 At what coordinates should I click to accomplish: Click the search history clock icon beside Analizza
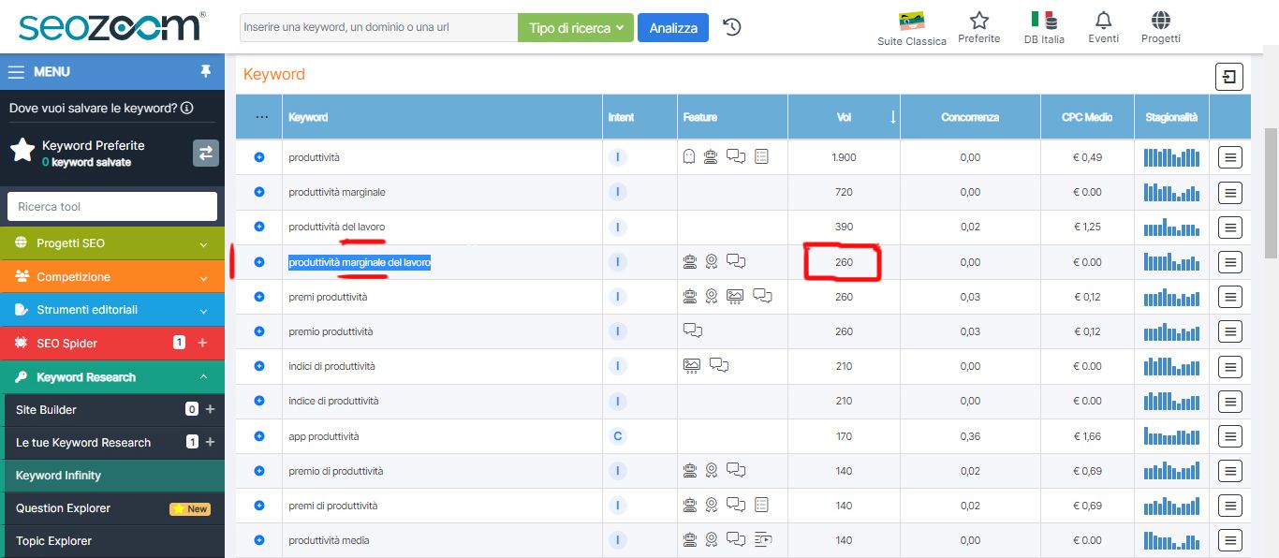(x=731, y=27)
